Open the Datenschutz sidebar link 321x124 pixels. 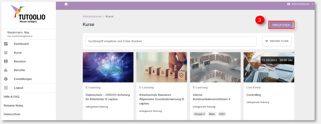tap(12, 114)
